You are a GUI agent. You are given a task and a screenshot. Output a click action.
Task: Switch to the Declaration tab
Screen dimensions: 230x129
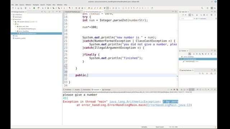[x=87, y=90]
